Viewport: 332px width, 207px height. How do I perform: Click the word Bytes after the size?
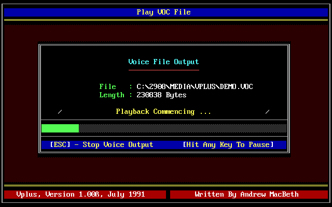[176, 95]
